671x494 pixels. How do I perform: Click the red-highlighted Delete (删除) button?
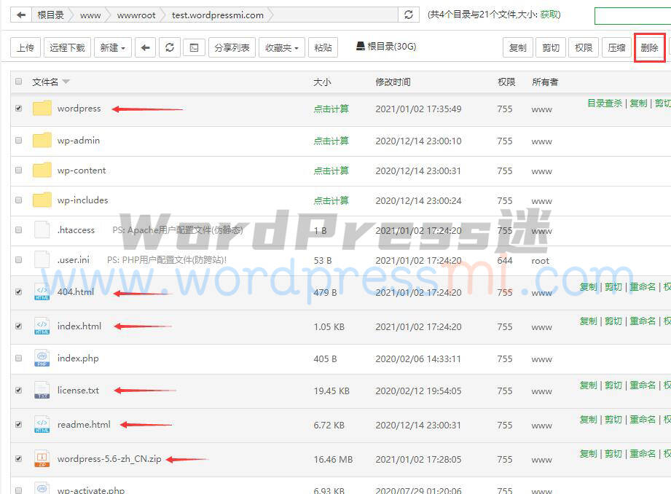649,47
